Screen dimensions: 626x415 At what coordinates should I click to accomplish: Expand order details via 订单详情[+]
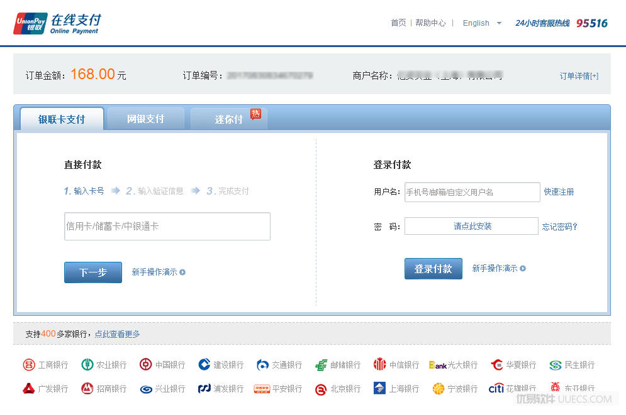579,76
